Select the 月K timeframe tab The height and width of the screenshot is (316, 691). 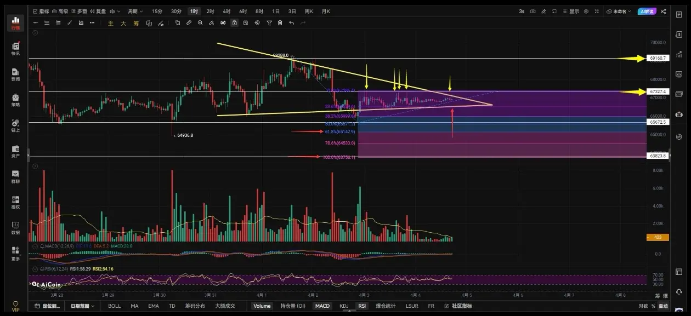[x=326, y=11]
